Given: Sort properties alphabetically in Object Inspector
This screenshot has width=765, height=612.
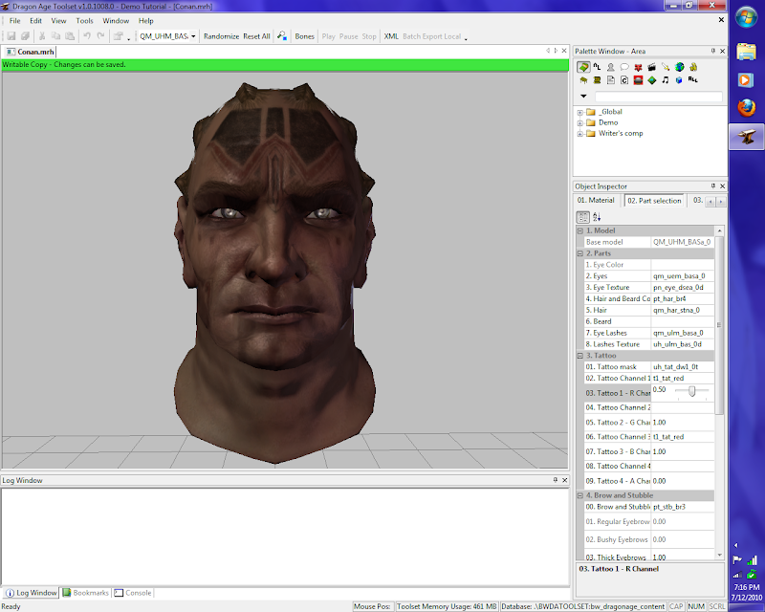Looking at the screenshot, I should click(598, 217).
